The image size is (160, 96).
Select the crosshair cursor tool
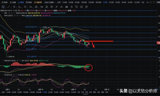click(x=3, y=7)
